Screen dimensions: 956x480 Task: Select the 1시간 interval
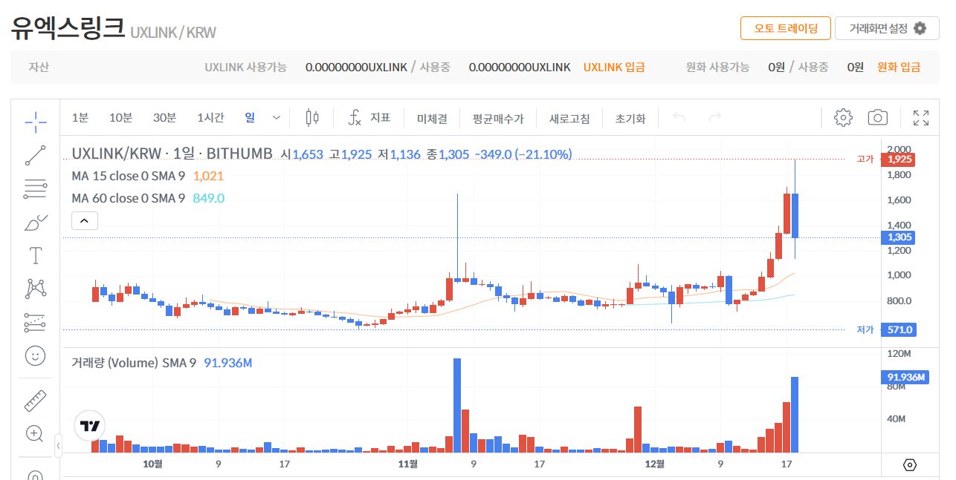coord(210,117)
